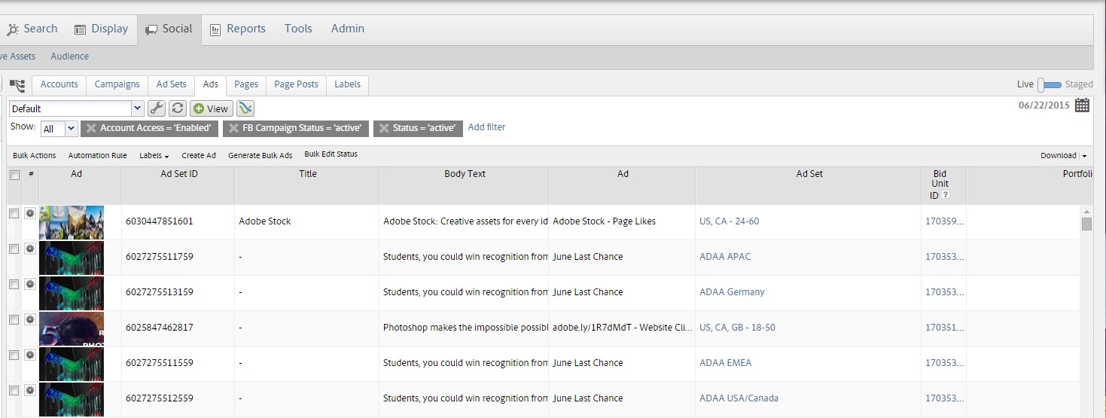Open the ADAA APAC ad set link

point(724,257)
